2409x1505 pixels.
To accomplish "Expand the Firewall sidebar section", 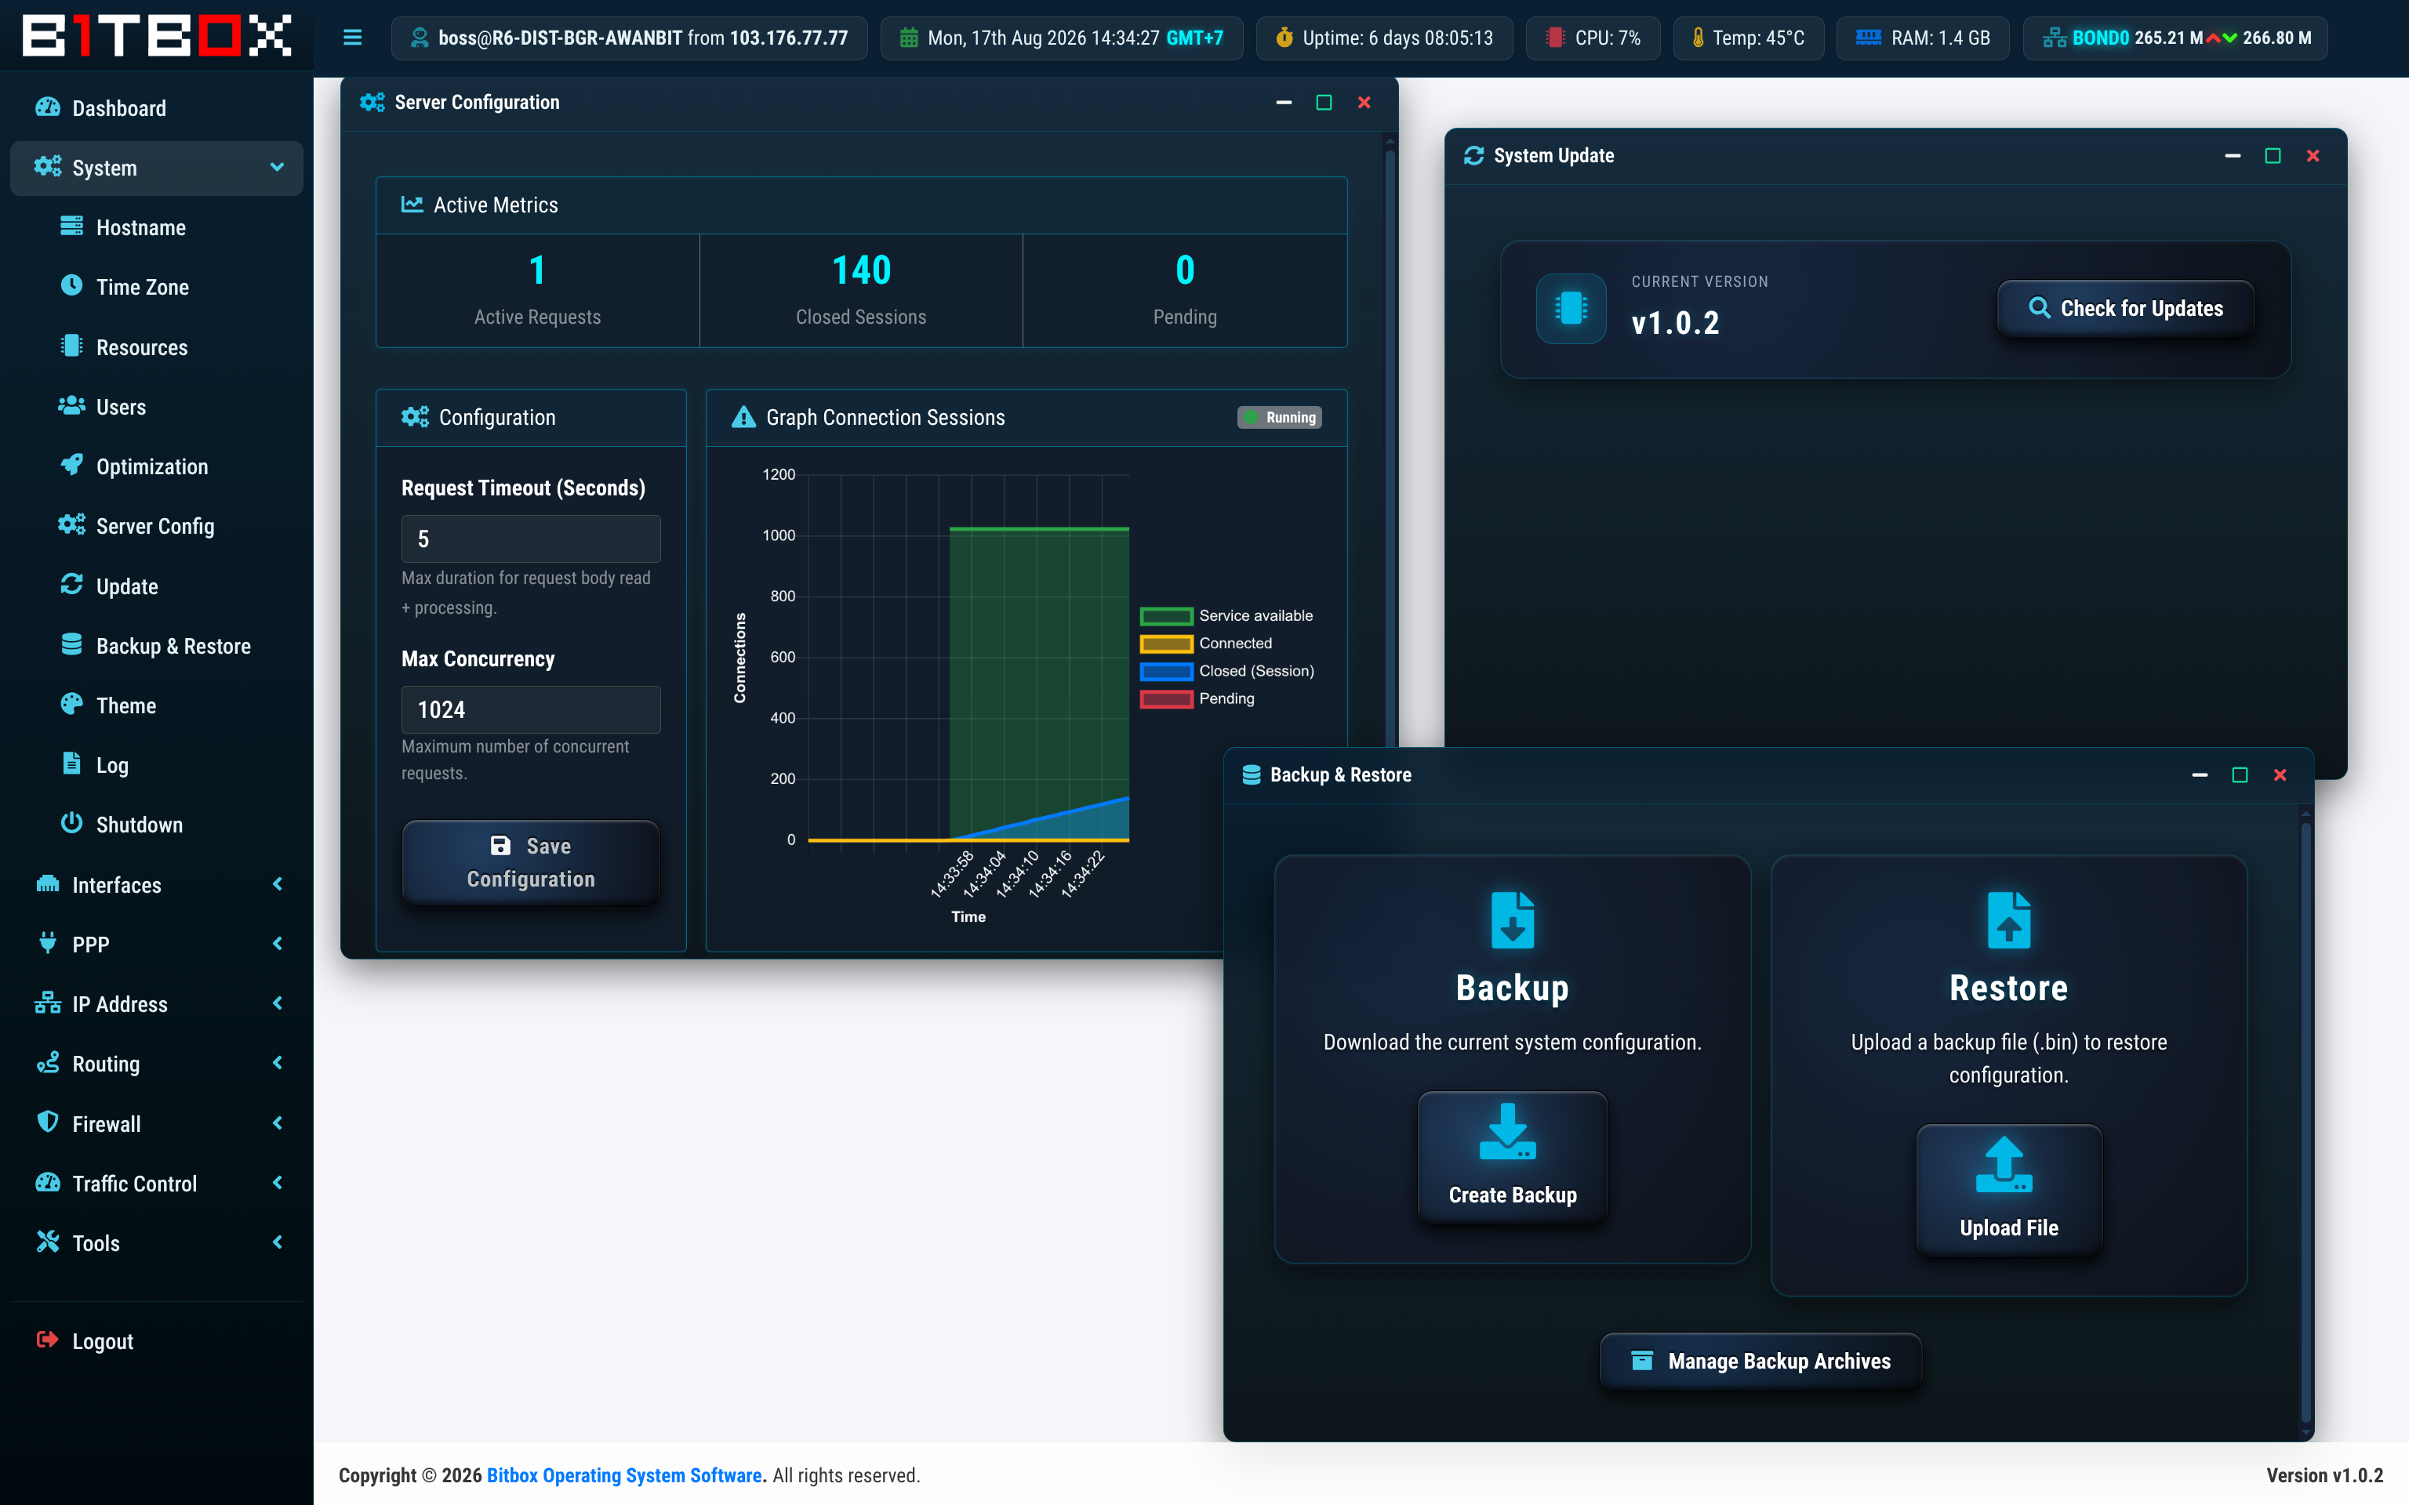I will (x=156, y=1124).
